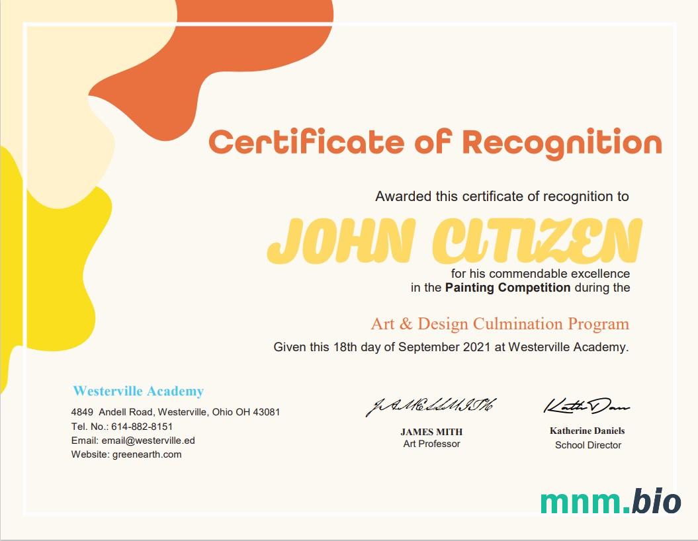Select the Andell Road address line

pos(175,412)
